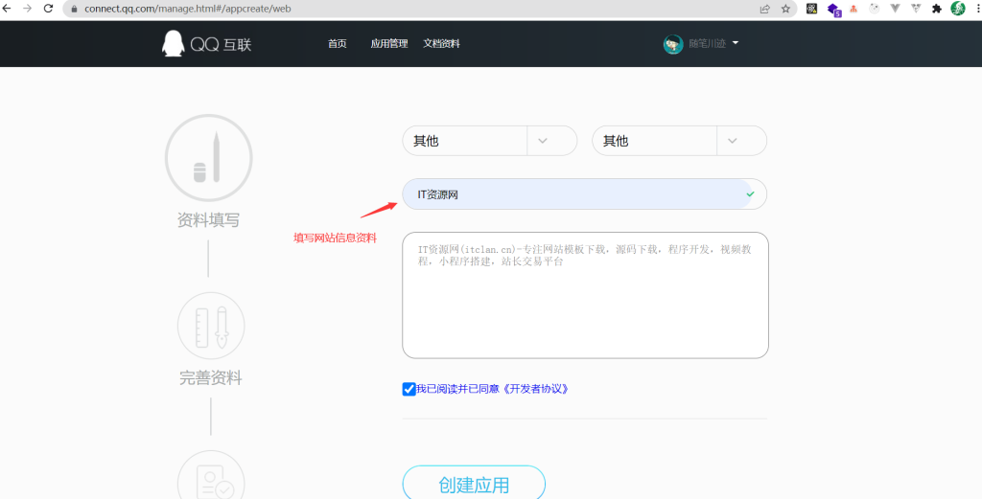Click the 资料填写 step pencil icon

pos(208,158)
